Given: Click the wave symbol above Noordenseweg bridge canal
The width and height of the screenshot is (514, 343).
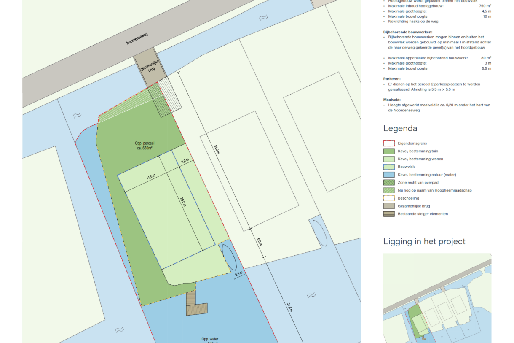Looking at the screenshot, I should coord(263,18).
